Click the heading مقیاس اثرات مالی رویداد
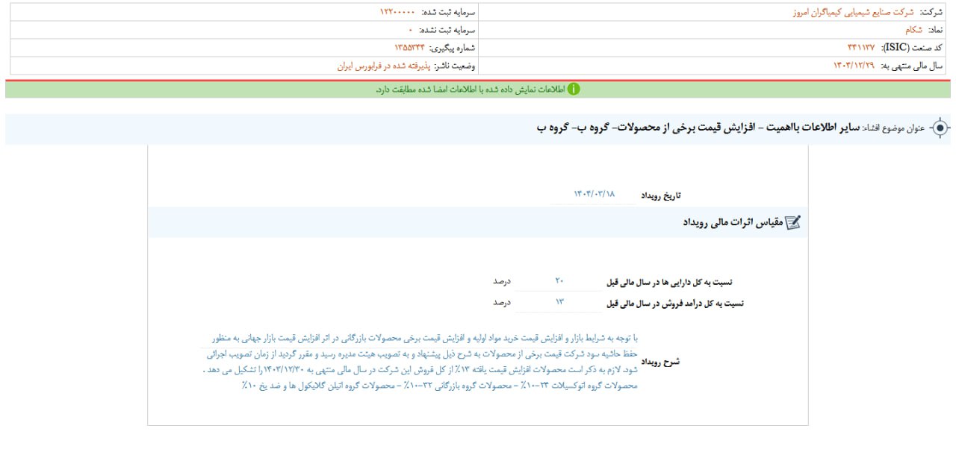 pos(732,222)
